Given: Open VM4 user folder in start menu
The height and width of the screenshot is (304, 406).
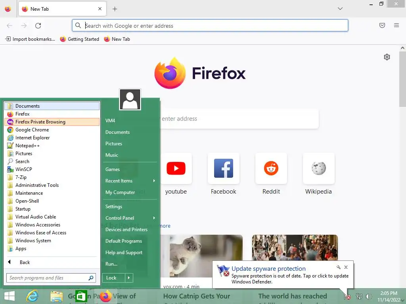Looking at the screenshot, I should click(x=130, y=120).
